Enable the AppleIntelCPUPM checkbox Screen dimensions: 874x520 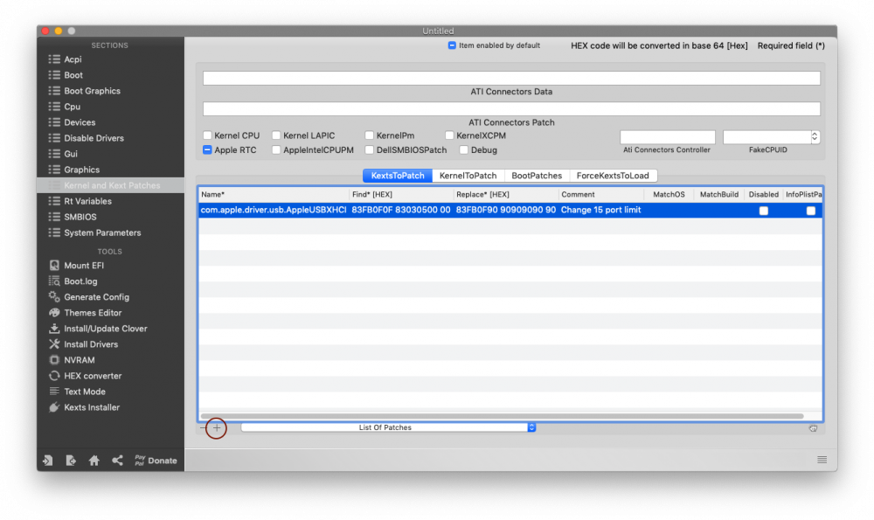276,150
